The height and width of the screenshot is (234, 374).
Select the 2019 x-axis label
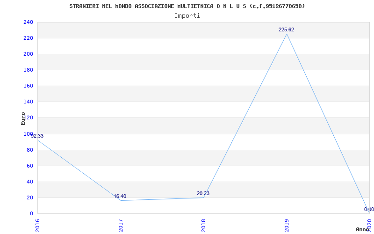pos(287,226)
